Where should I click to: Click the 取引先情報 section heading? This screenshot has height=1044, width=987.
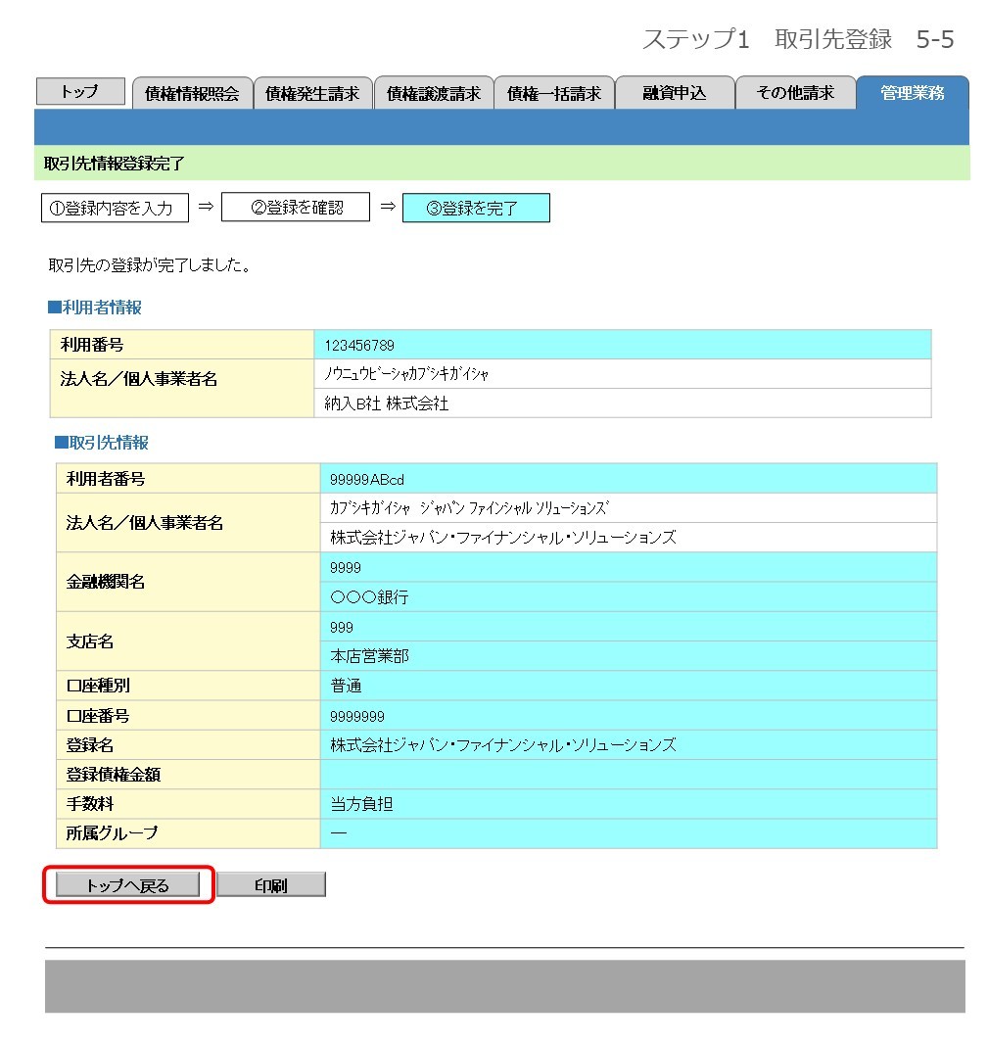point(101,443)
